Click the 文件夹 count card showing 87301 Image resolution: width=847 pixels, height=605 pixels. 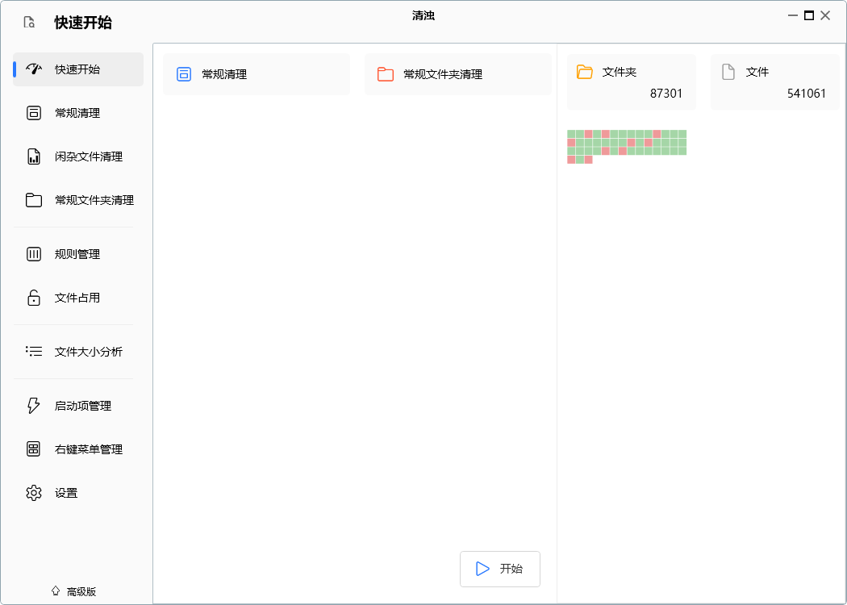(x=631, y=82)
